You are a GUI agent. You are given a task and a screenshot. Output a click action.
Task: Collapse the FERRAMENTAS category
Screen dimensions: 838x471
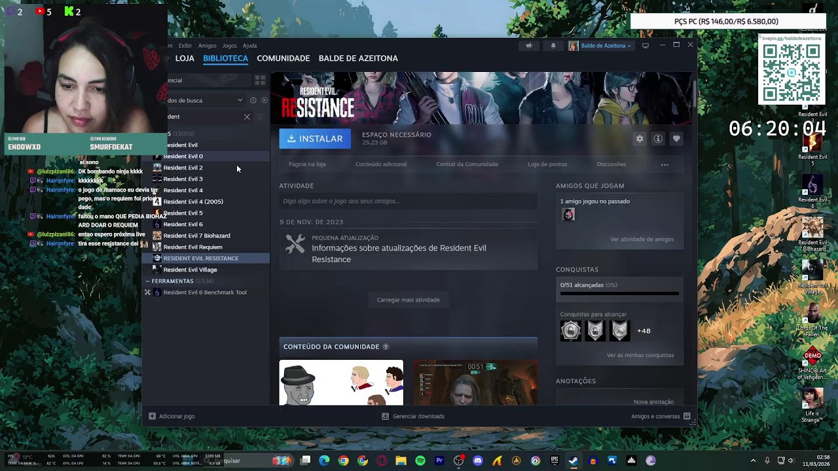(x=148, y=281)
